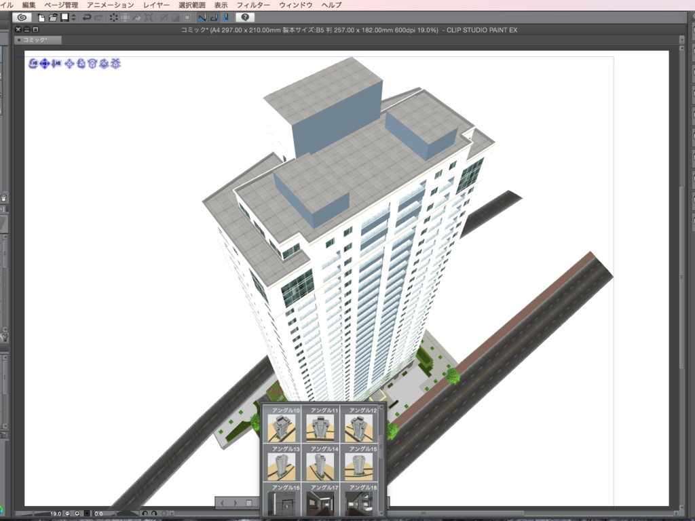The height and width of the screenshot is (521, 695).
Task: Click the next-page arrow beside the angle preset panel
Action: 236,503
